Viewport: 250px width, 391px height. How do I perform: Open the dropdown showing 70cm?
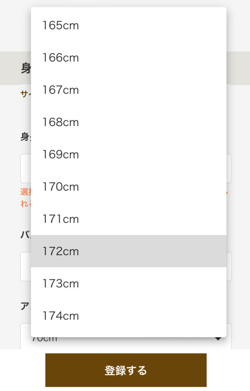click(x=126, y=342)
